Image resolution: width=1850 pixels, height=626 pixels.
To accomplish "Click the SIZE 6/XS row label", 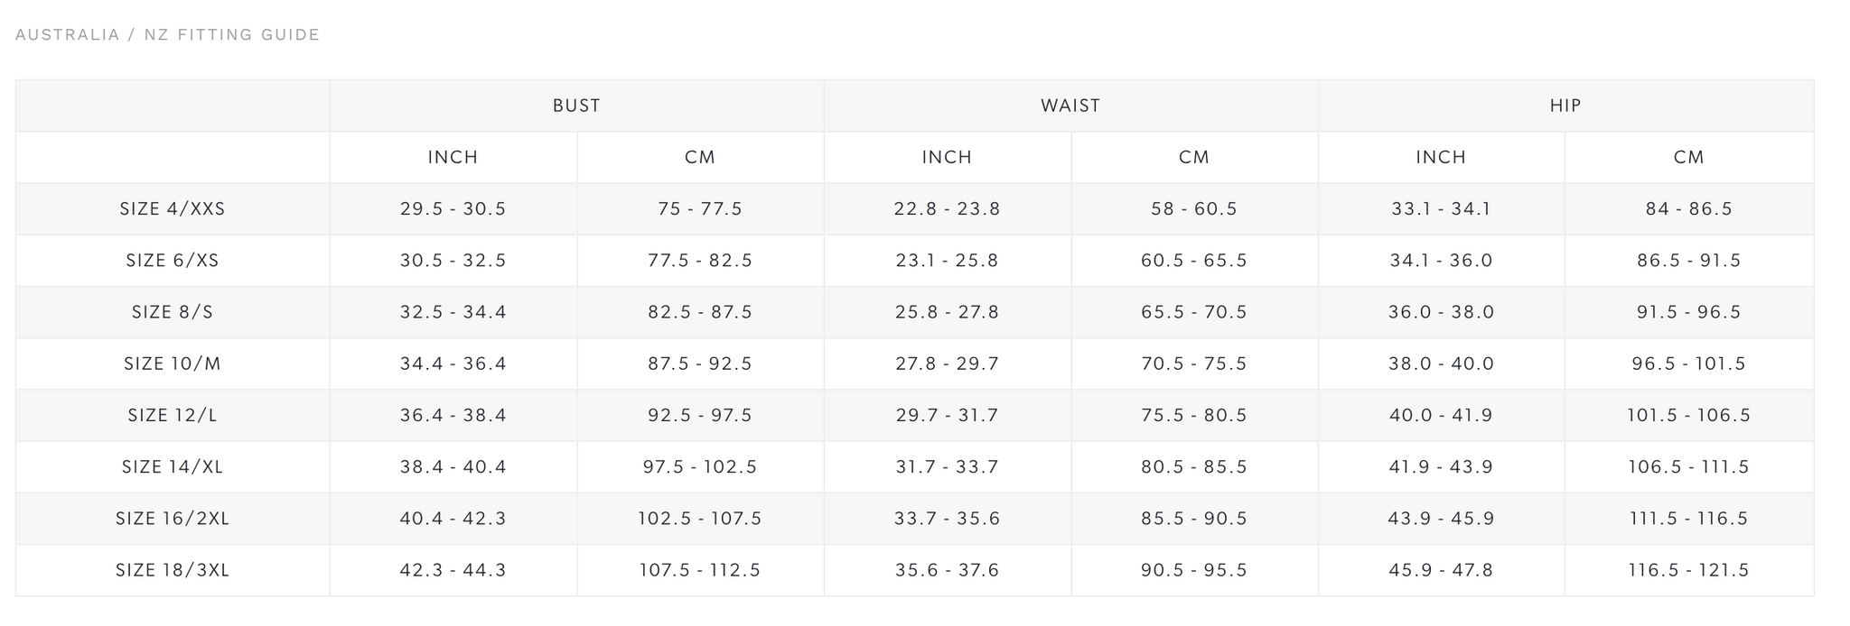I will point(173,261).
